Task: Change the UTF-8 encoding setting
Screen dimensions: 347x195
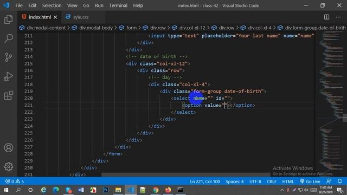Action: [x=255, y=181]
